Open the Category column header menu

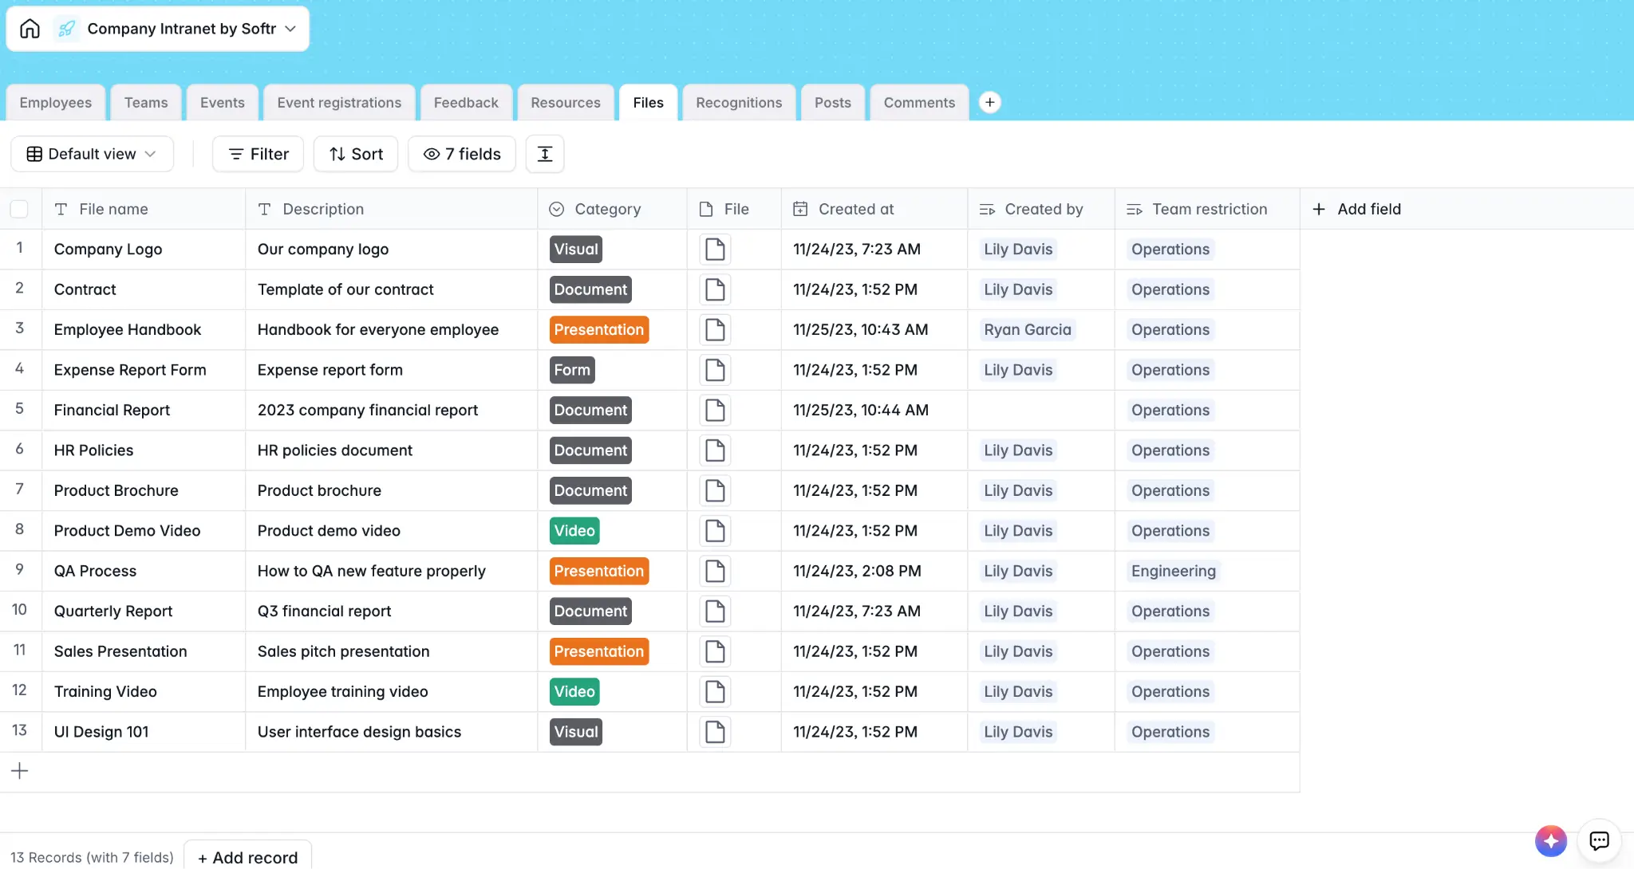[608, 209]
